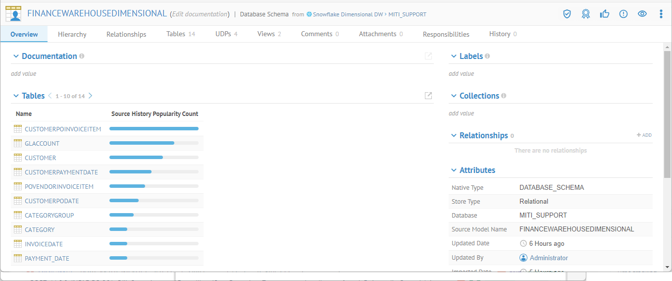Click the thumbs up like icon
Viewport: 672px width, 281px height.
pyautogui.click(x=605, y=14)
